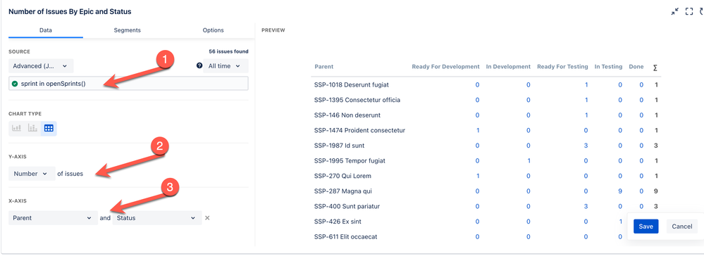This screenshot has width=704, height=256.
Task: Open the Parent x-axis dropdown
Action: 53,218
